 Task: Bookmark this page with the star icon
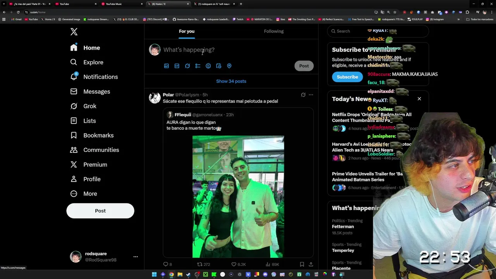(394, 12)
